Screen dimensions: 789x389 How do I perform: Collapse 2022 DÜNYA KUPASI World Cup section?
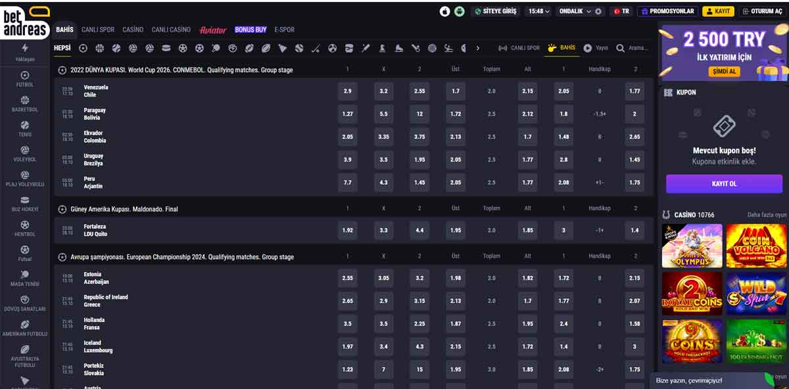click(x=62, y=70)
